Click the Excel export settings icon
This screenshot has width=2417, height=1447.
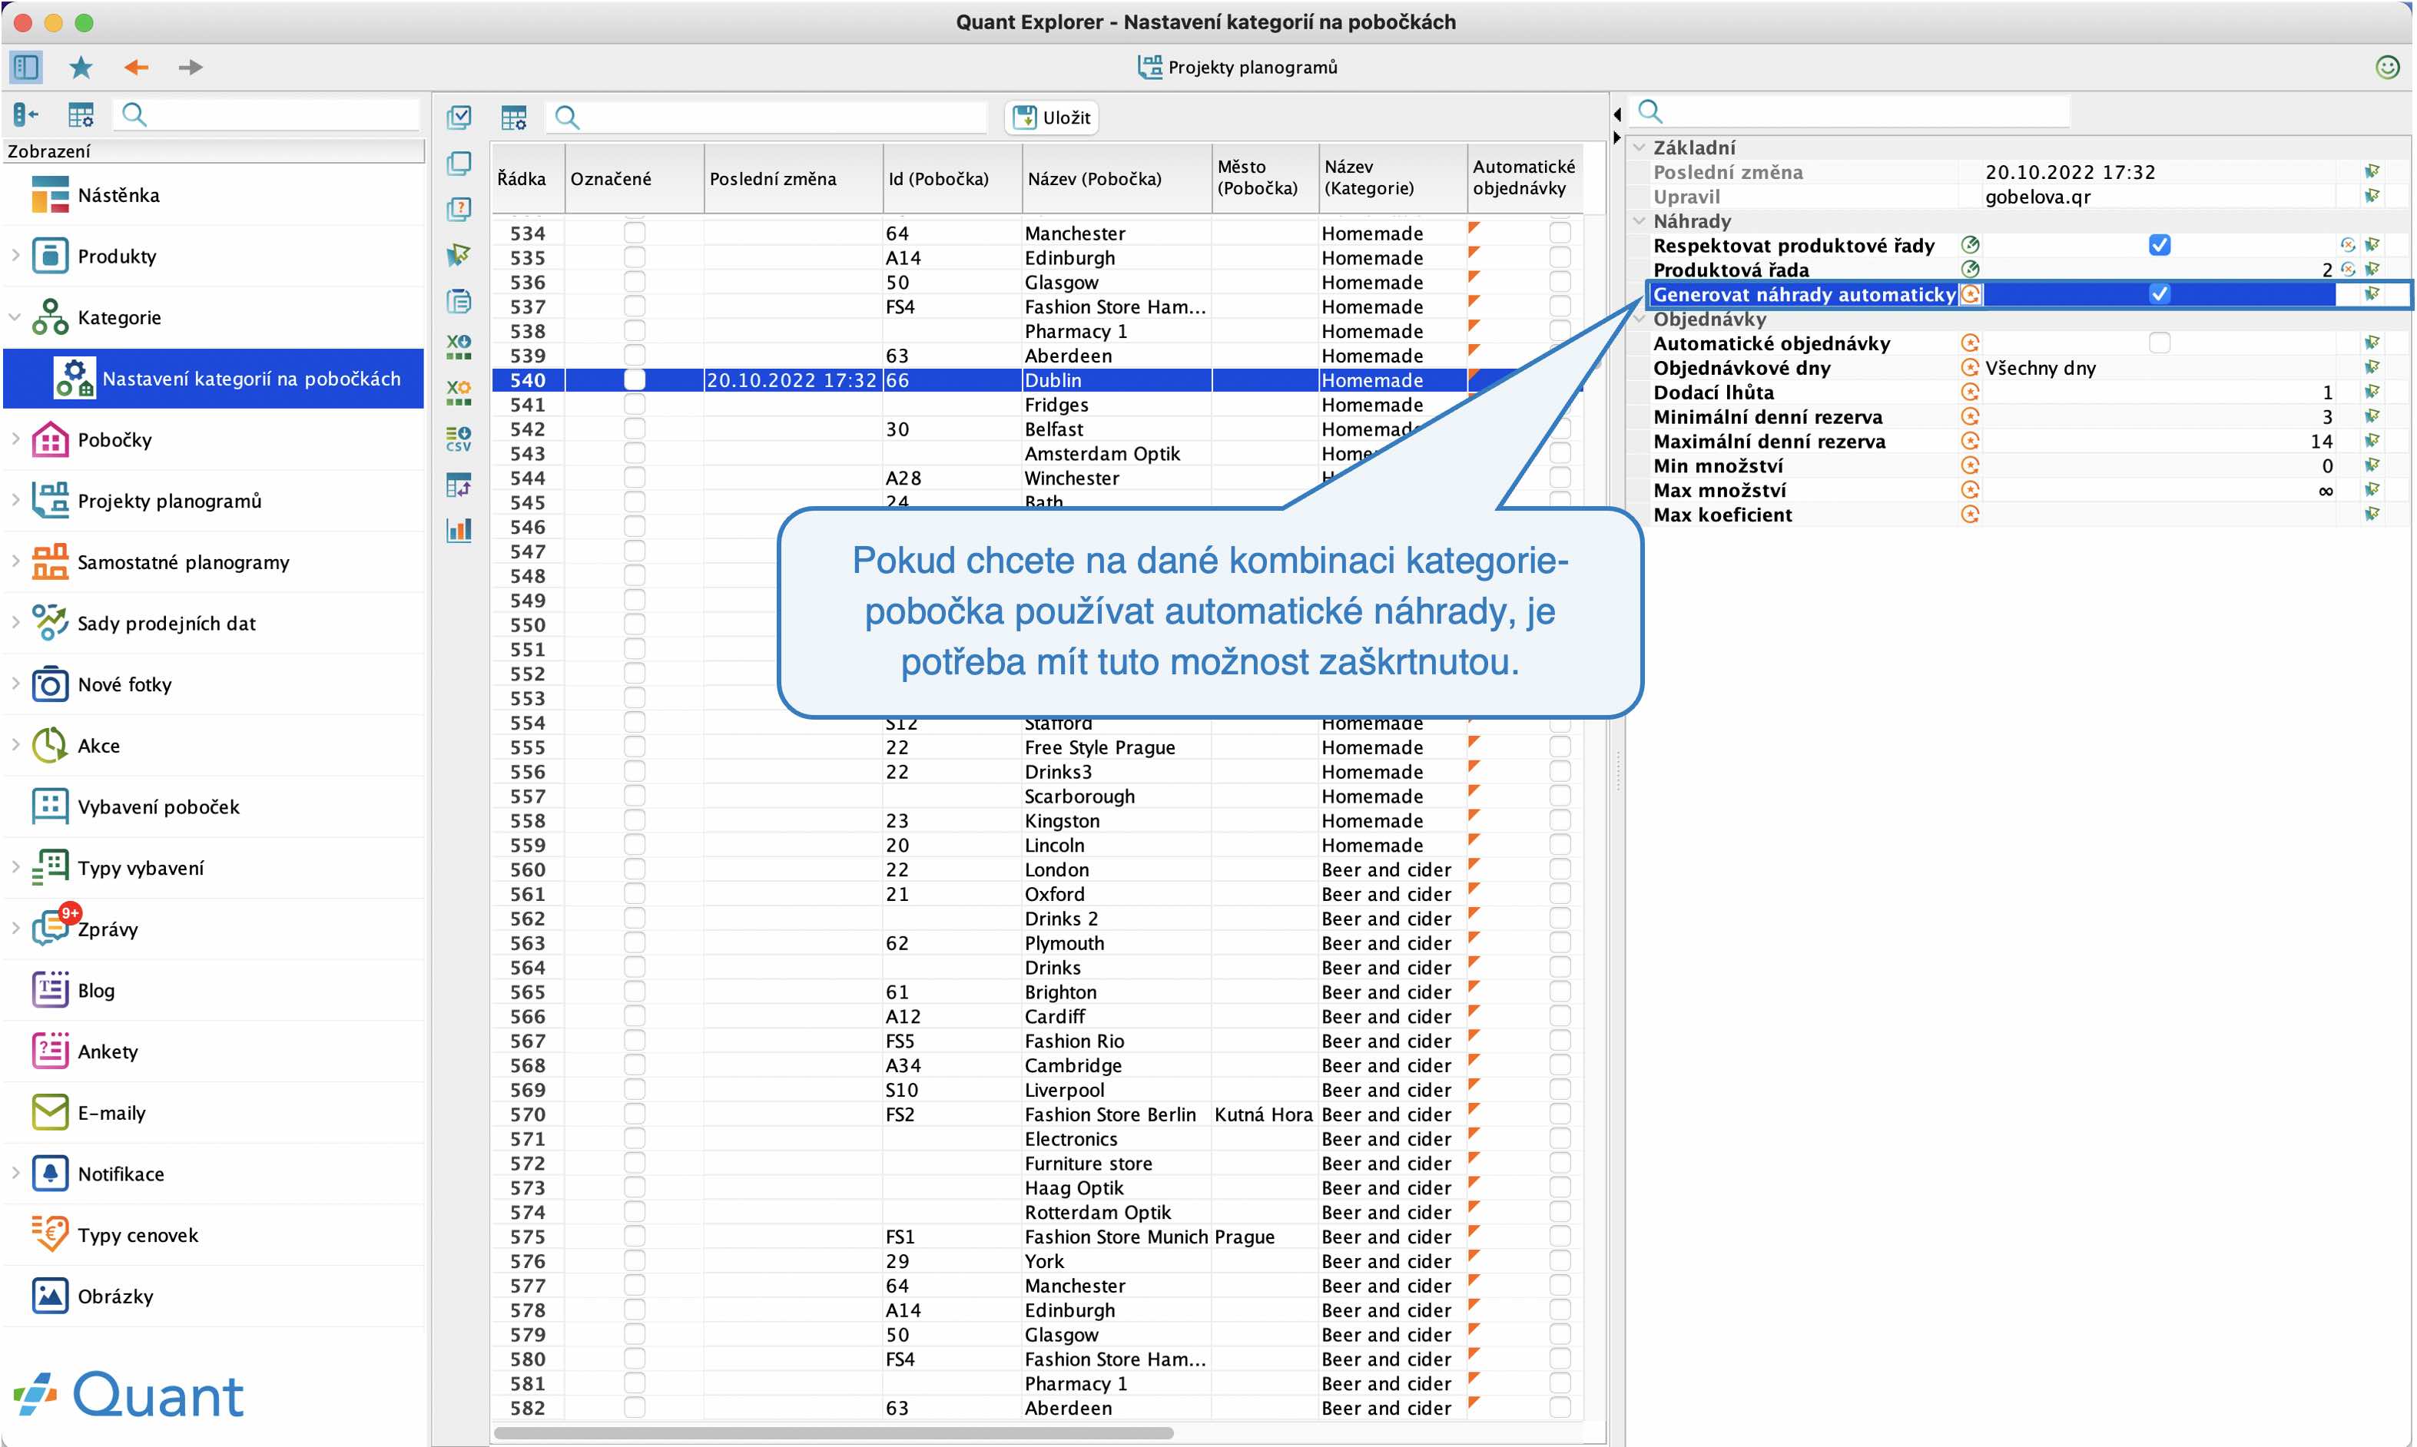(x=459, y=392)
